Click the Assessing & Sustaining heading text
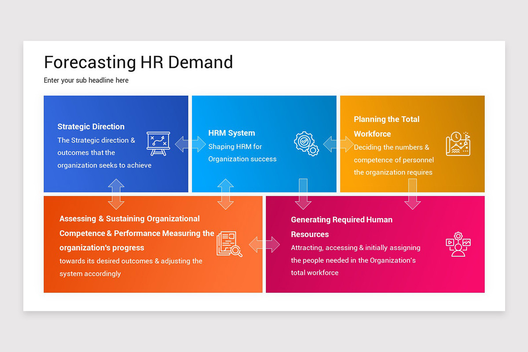 pos(130,219)
